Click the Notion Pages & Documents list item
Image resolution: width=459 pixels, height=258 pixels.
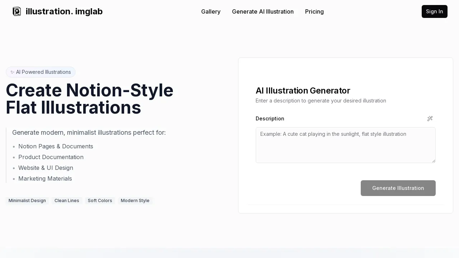[56, 146]
